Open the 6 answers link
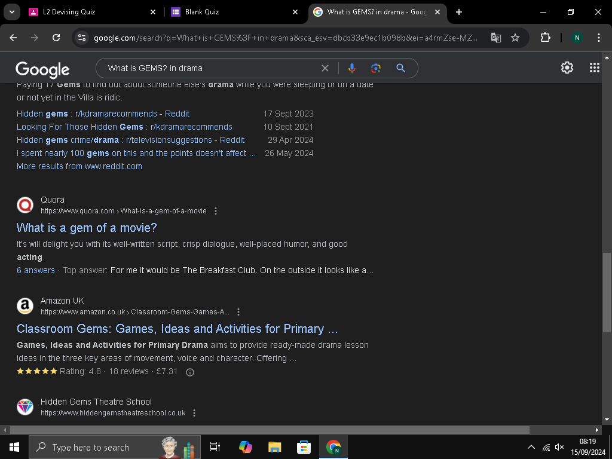612x459 pixels. point(36,270)
